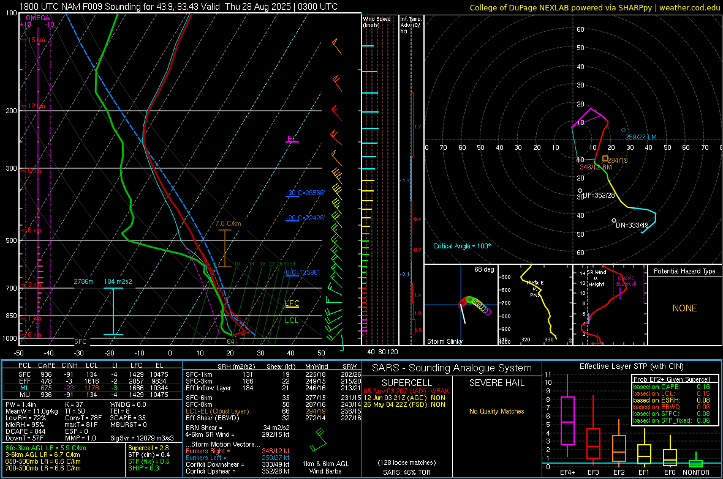723x479 pixels.
Task: Click the 'Theta-E v. Pres' inset label
Action: [535, 288]
